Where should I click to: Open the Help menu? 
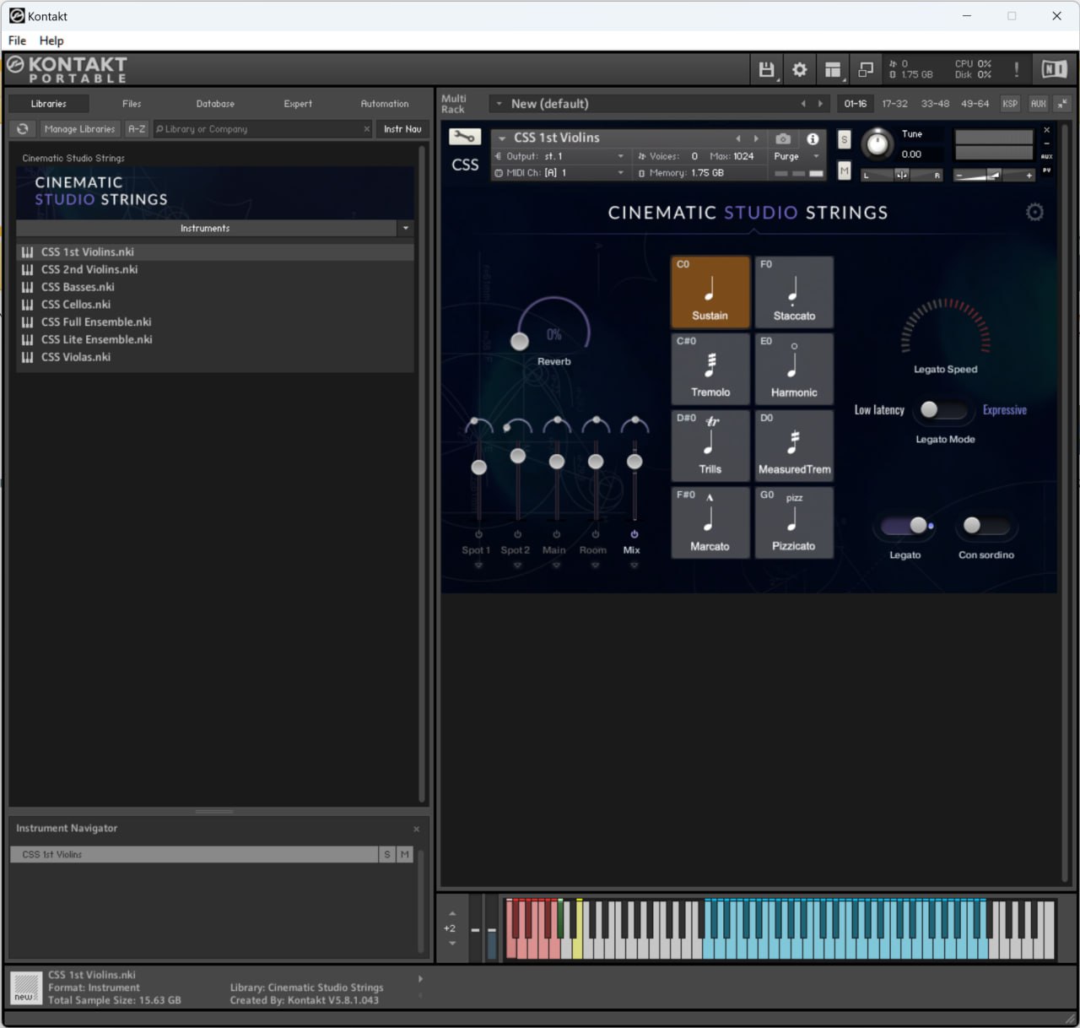click(x=51, y=41)
